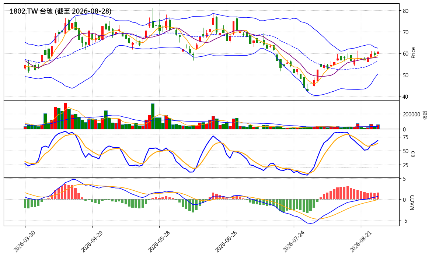The height and width of the screenshot is (257, 432).
Task: Click the Price axis label
Action: 413,53
